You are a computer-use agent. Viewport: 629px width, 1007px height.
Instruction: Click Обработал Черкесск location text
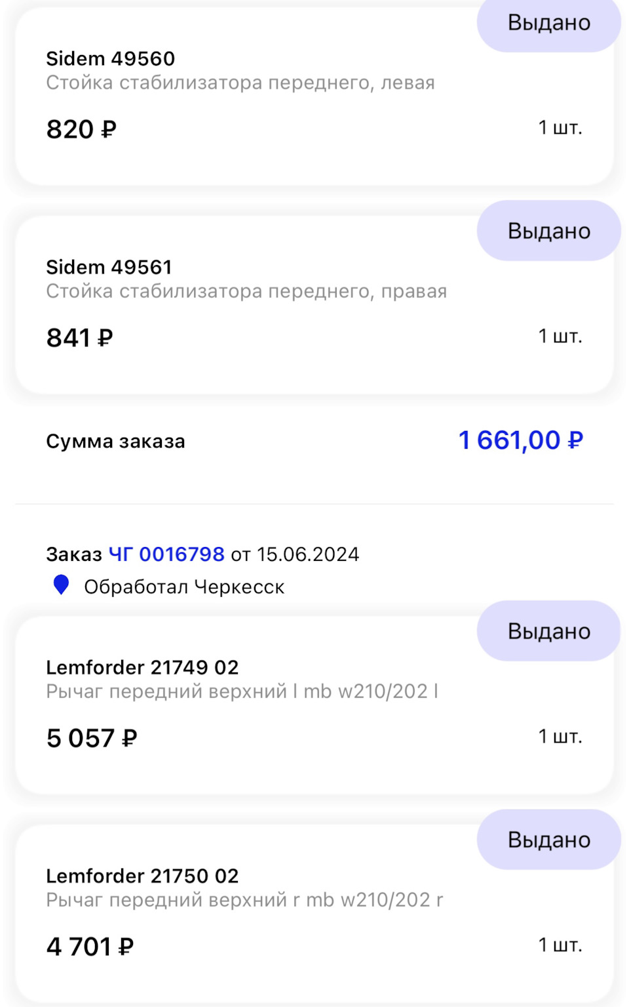(184, 587)
